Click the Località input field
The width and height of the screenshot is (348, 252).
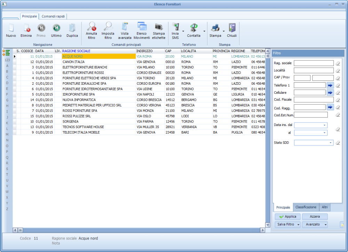[x=313, y=70]
